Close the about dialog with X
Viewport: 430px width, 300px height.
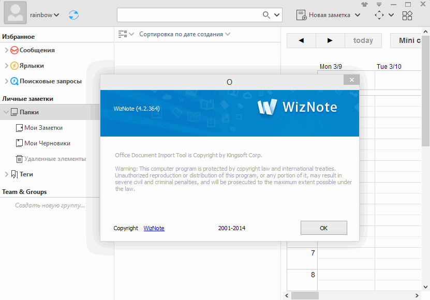point(351,80)
